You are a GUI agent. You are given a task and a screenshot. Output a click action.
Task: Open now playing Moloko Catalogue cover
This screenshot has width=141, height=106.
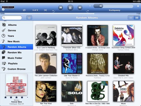tap(16, 85)
